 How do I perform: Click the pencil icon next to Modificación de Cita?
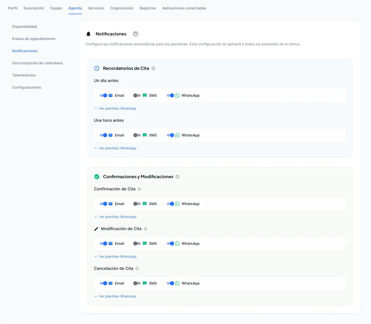96,229
